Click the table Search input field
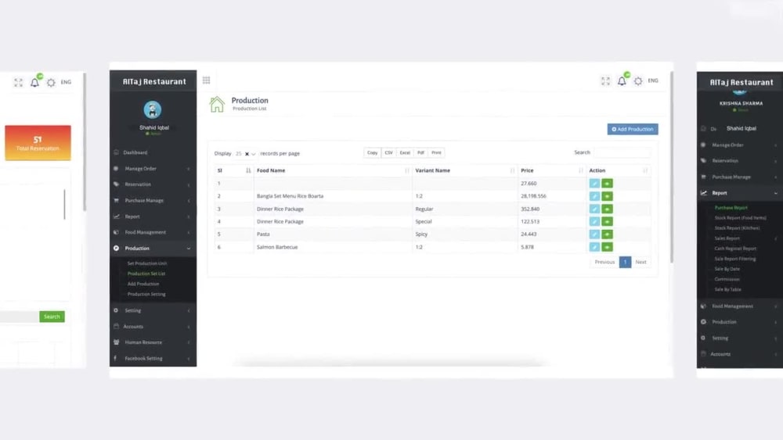The width and height of the screenshot is (783, 440). coord(622,152)
